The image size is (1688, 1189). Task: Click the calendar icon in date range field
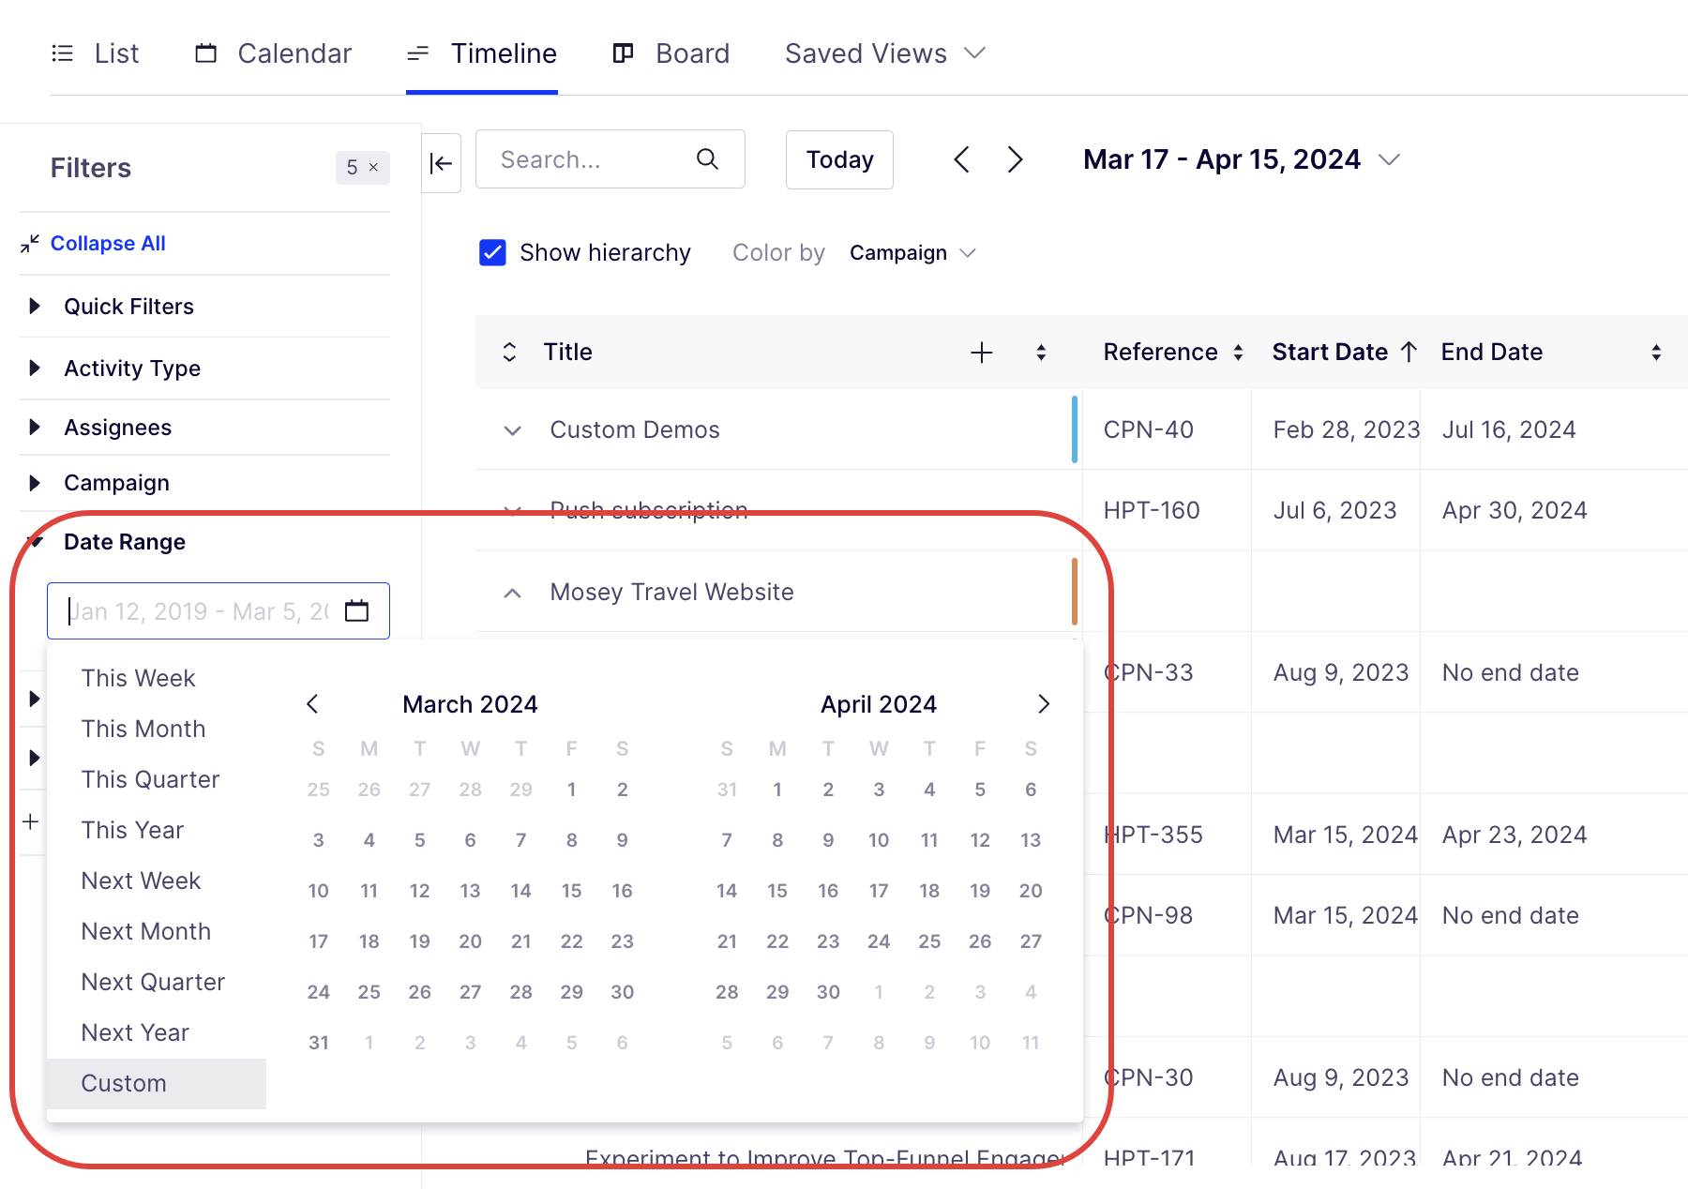(x=357, y=611)
